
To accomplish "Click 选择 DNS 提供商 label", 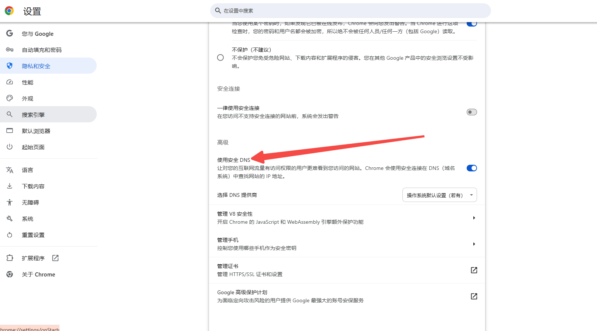I will click(237, 195).
